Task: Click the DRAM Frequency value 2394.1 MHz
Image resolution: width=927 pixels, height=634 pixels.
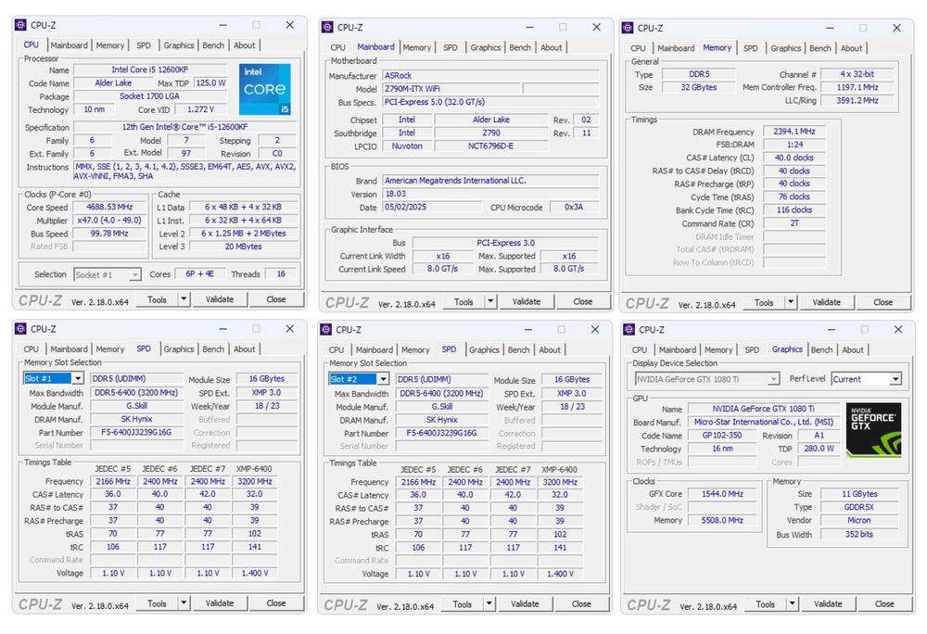Action: (x=794, y=132)
